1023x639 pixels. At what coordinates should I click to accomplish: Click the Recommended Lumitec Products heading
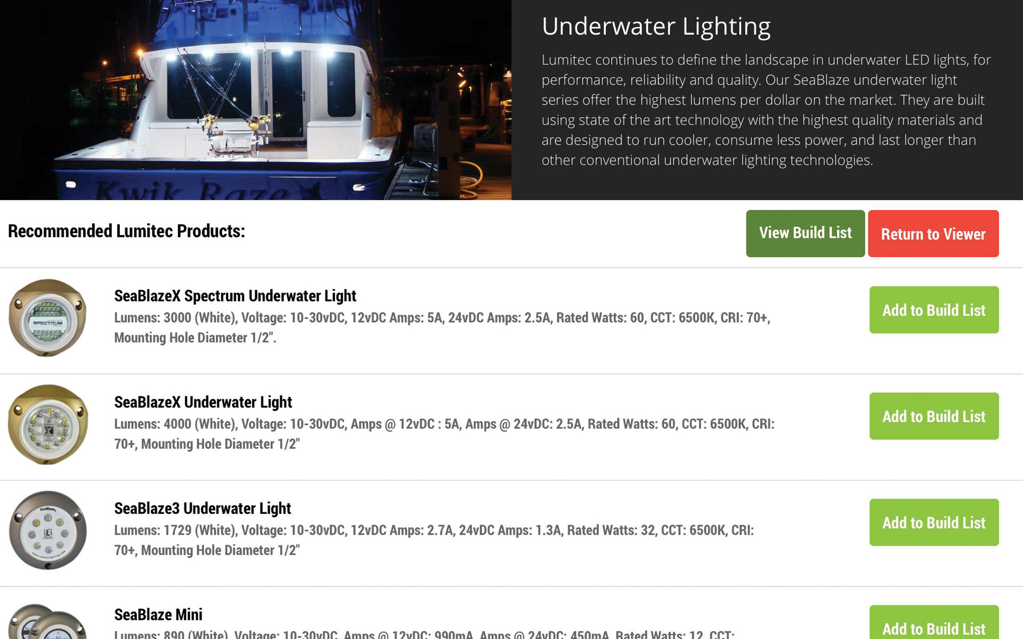(126, 231)
